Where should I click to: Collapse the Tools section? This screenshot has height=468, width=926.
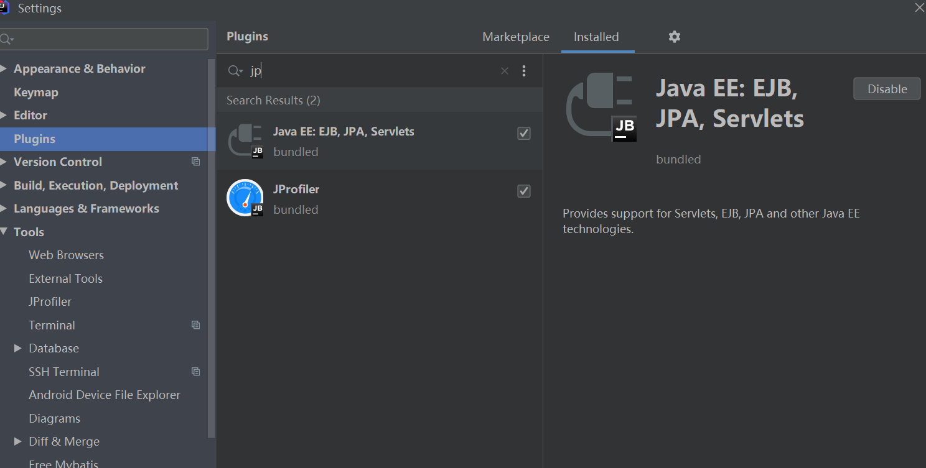coord(3,232)
